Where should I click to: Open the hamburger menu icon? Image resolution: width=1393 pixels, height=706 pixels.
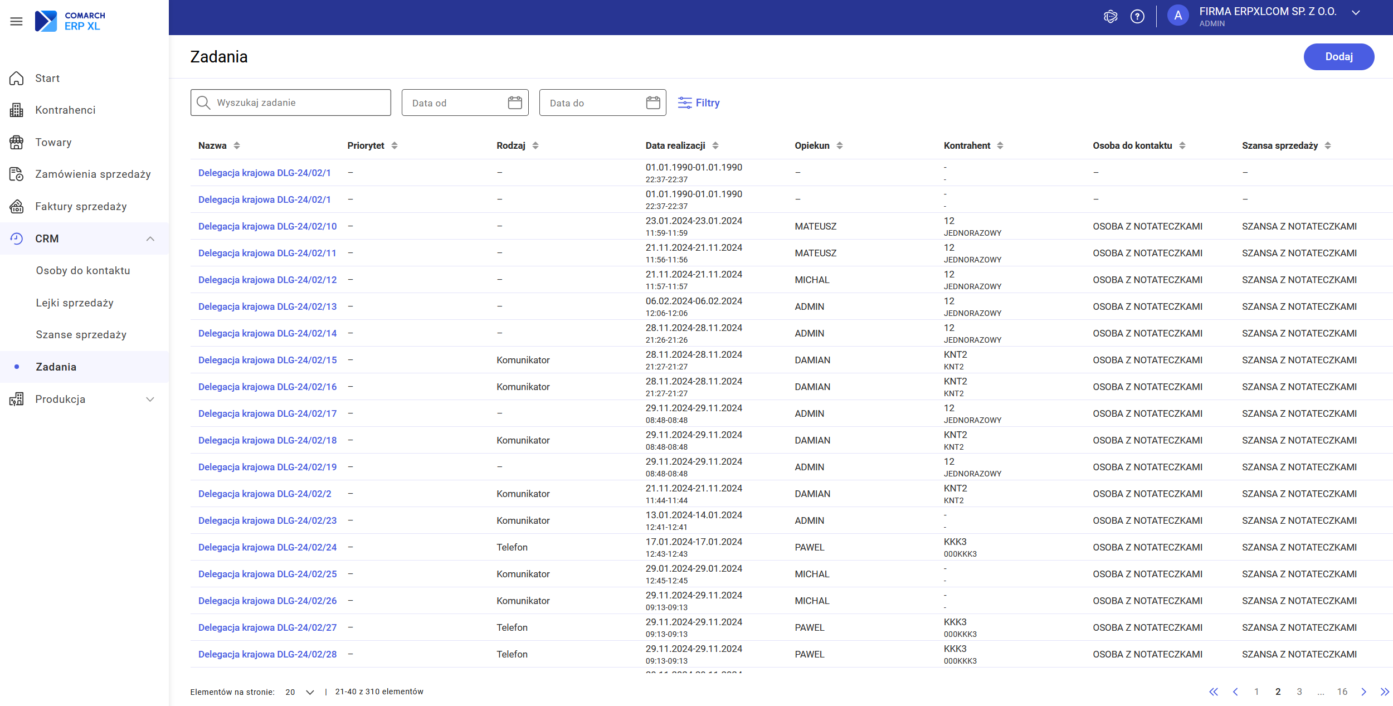16,21
